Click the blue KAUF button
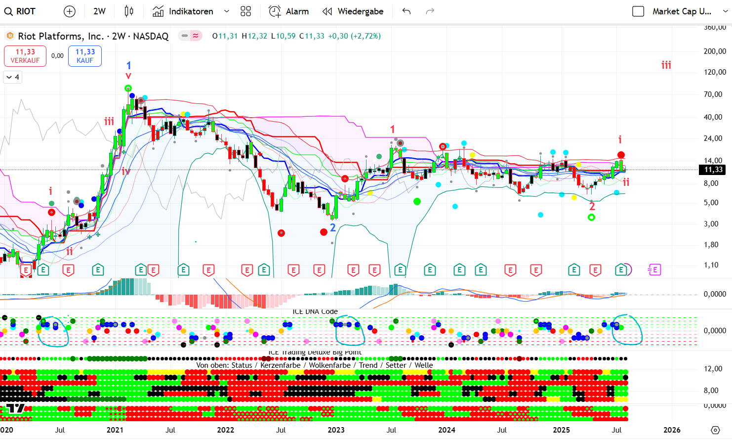 [85, 56]
